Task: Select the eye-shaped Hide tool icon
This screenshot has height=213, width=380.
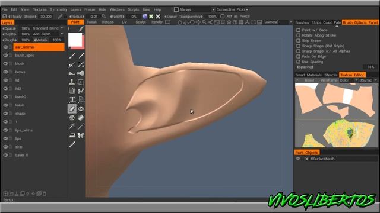Action: 81,109
